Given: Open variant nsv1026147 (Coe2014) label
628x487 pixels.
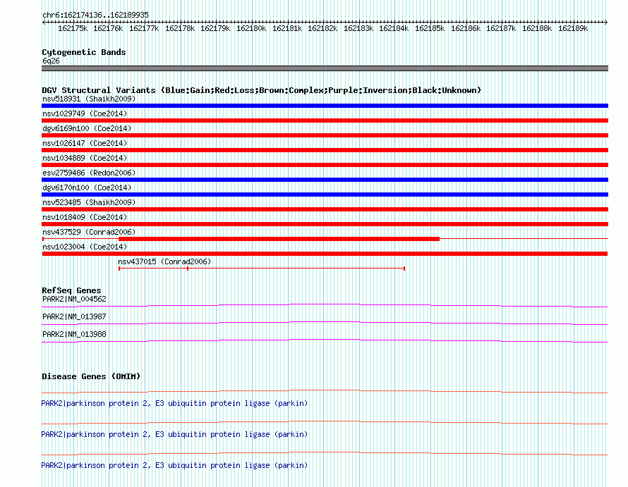Looking at the screenshot, I should 85,143.
